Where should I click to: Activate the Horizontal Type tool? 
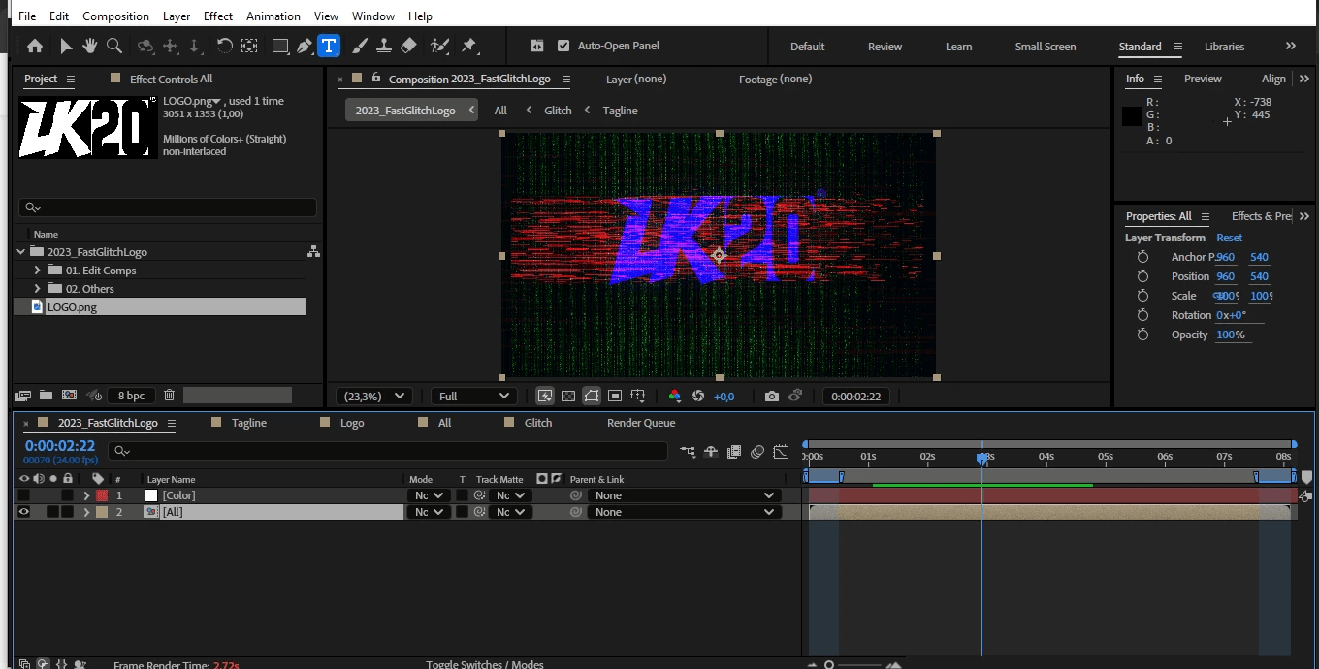pos(329,46)
